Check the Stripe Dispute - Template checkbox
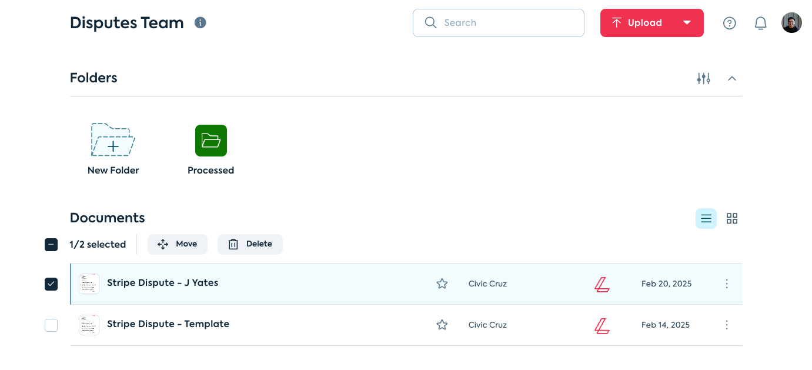 click(51, 325)
